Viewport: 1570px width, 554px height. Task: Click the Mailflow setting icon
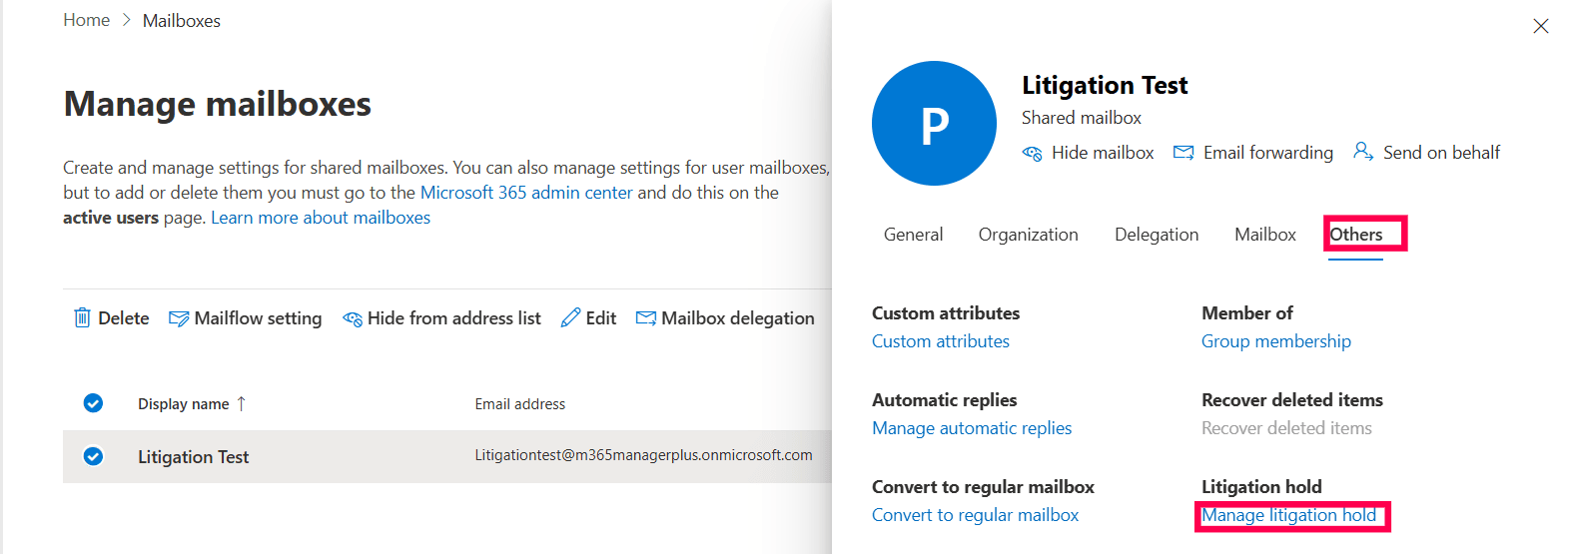click(x=179, y=318)
